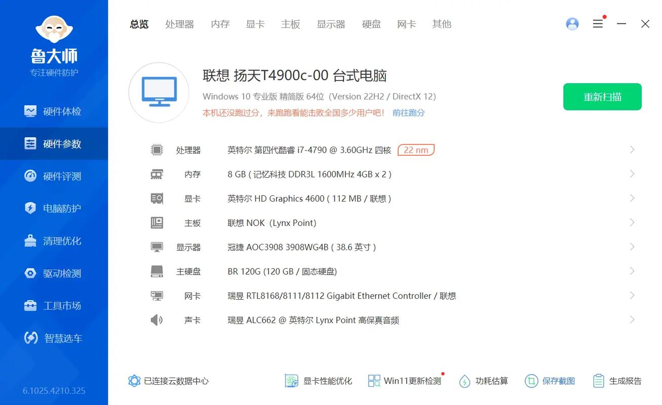662x405 pixels.
Task: Open the 功耗估算 tool
Action: (483, 381)
